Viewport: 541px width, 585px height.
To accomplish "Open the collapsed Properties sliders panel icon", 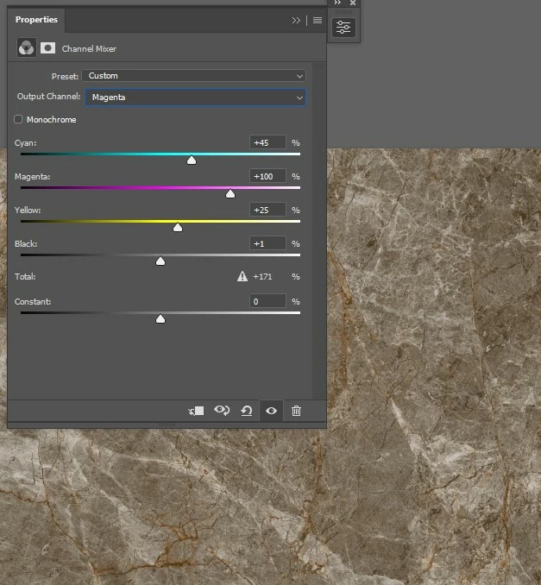I will tap(344, 28).
